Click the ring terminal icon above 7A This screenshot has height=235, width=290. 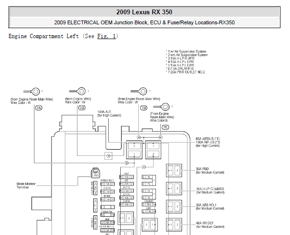(31, 92)
